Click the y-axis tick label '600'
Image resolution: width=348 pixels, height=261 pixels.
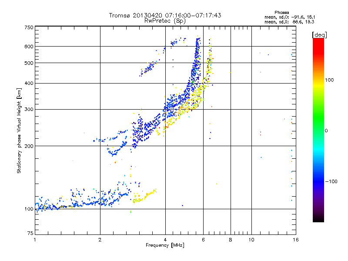point(29,47)
